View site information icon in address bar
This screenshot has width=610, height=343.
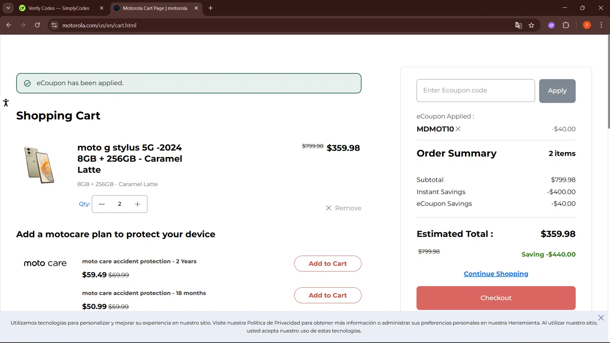[x=54, y=25]
